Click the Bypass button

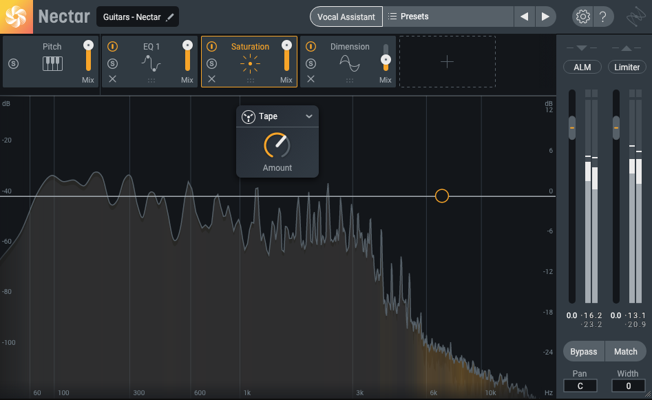[583, 352]
